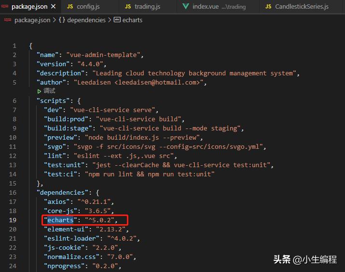Click the "vue-cli-service serve" value
Viewport: 345px width, 272px height.
point(112,110)
